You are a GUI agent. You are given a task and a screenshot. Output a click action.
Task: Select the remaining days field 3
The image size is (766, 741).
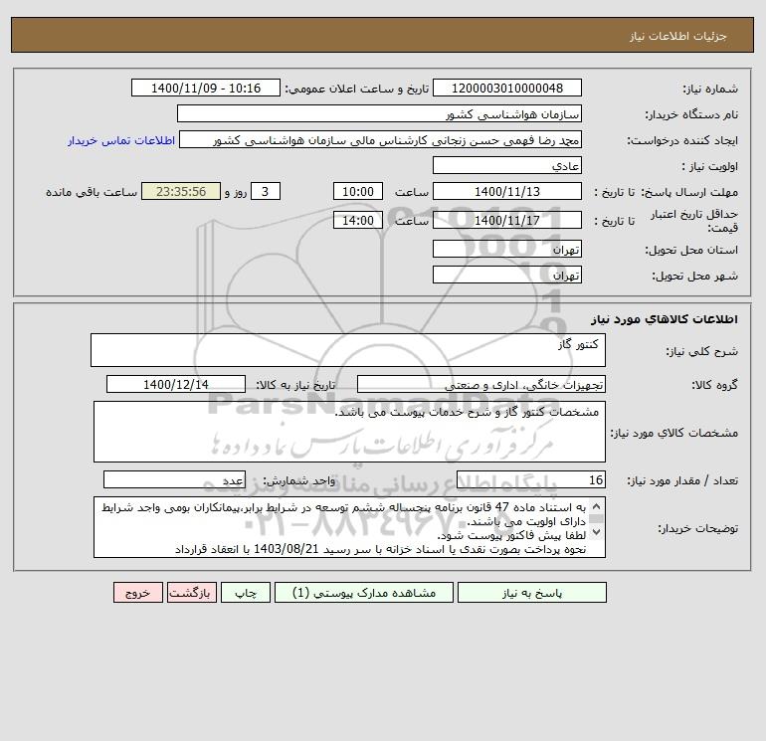[x=266, y=192]
